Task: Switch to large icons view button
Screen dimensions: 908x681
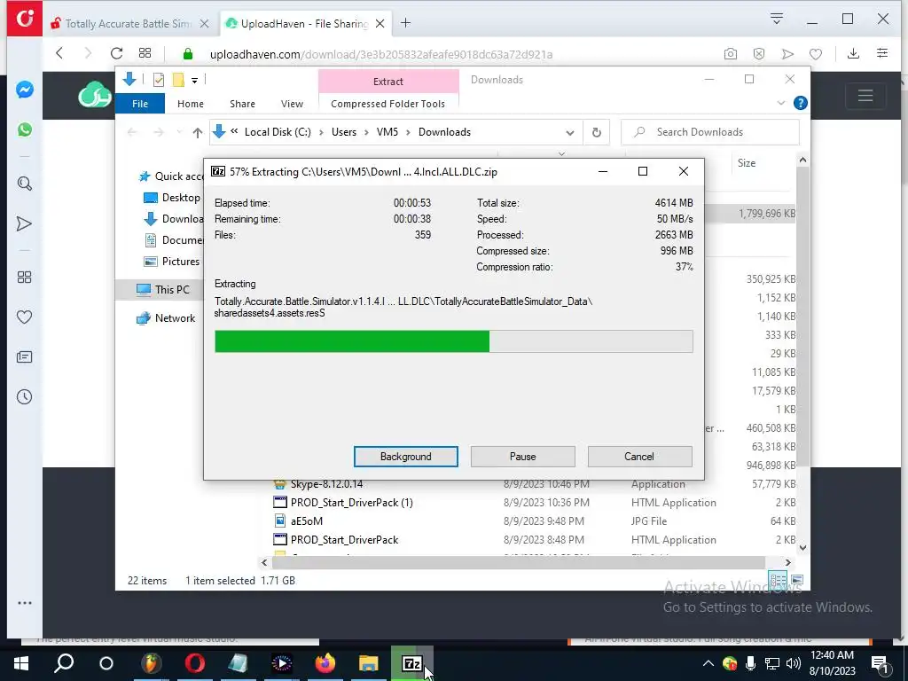Action: (797, 580)
